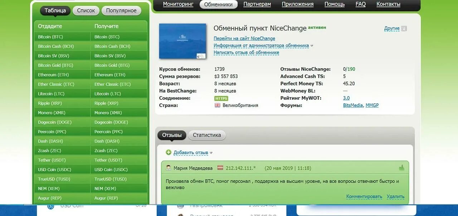Select USD Coin (USDC) in Получите column
This screenshot has height=216, width=458.
(x=119, y=170)
